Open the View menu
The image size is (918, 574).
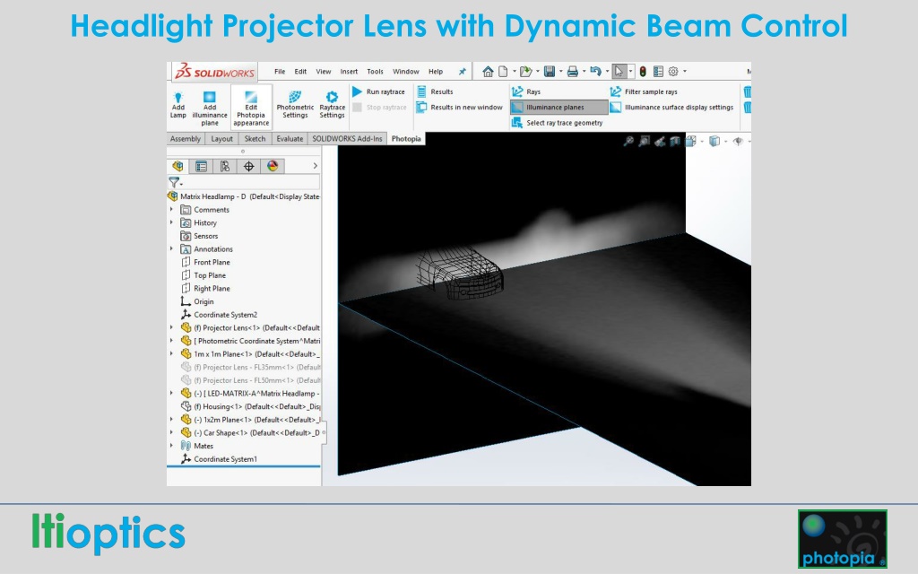pyautogui.click(x=324, y=72)
